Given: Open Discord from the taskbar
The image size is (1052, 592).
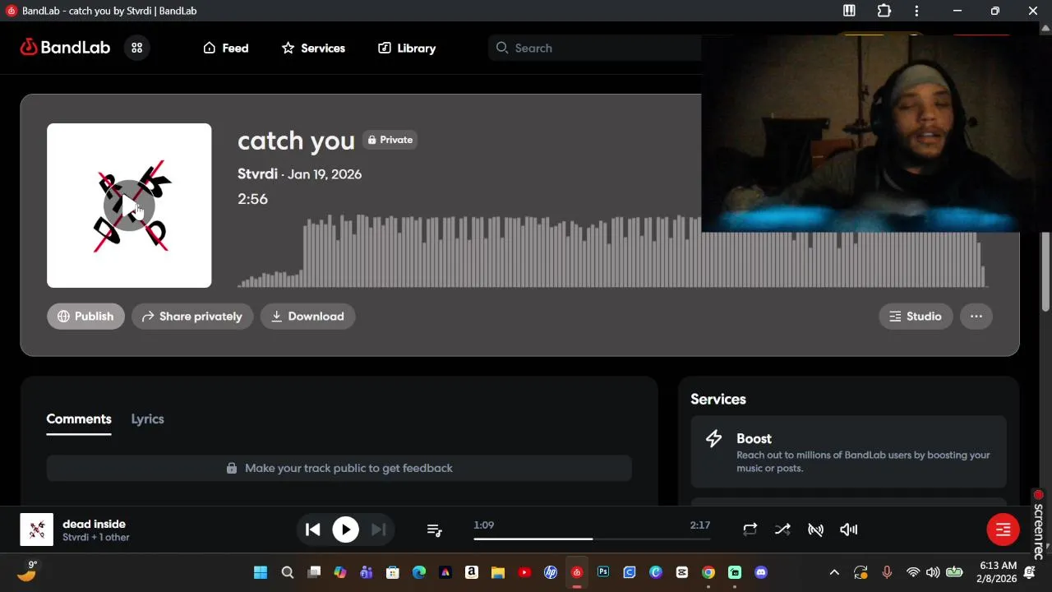Looking at the screenshot, I should 761,572.
